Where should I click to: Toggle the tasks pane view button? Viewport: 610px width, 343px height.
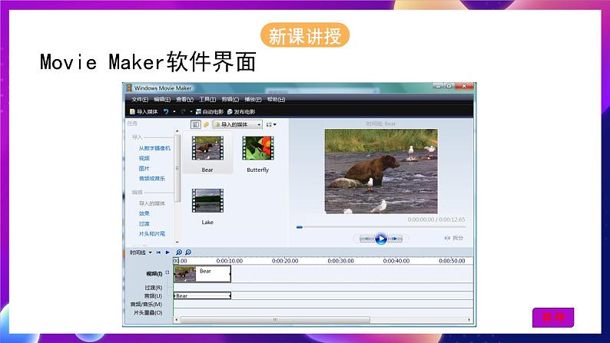coord(196,124)
